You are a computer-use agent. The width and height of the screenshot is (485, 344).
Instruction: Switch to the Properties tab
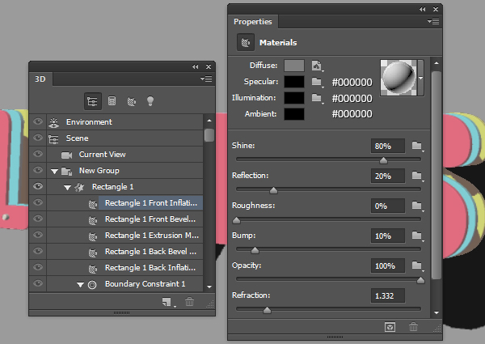pyautogui.click(x=253, y=21)
